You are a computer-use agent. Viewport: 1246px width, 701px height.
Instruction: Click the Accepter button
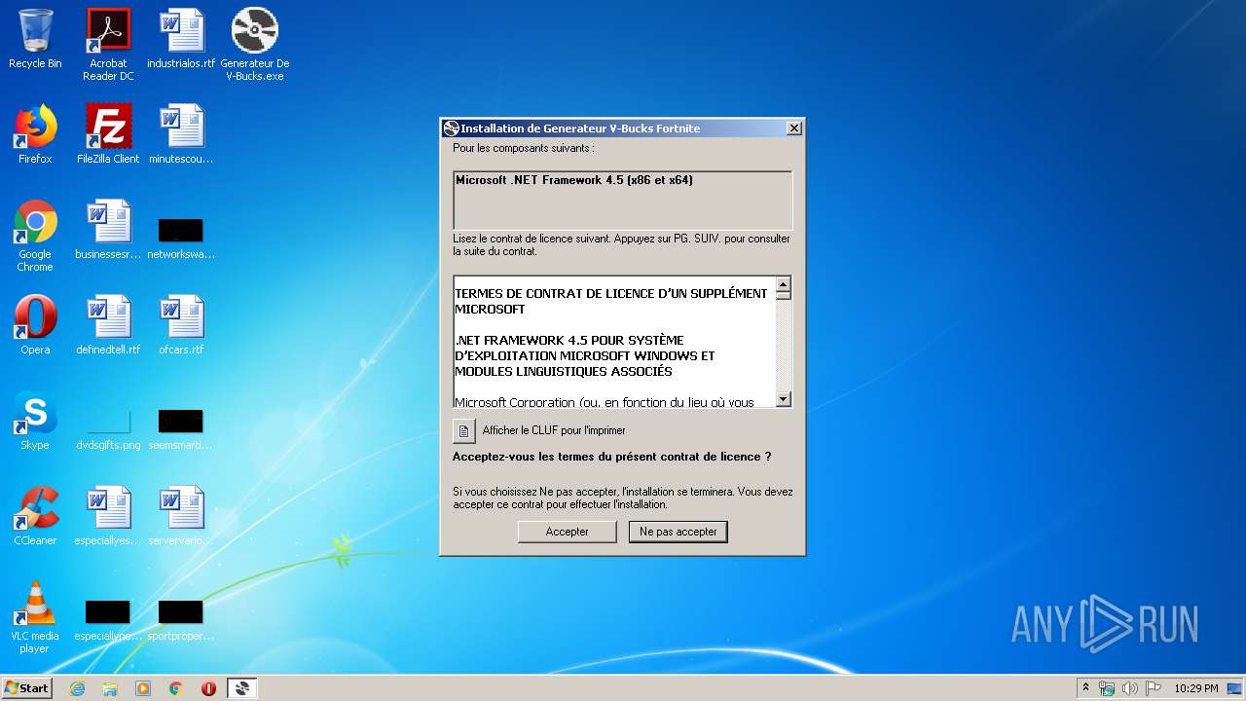point(568,532)
